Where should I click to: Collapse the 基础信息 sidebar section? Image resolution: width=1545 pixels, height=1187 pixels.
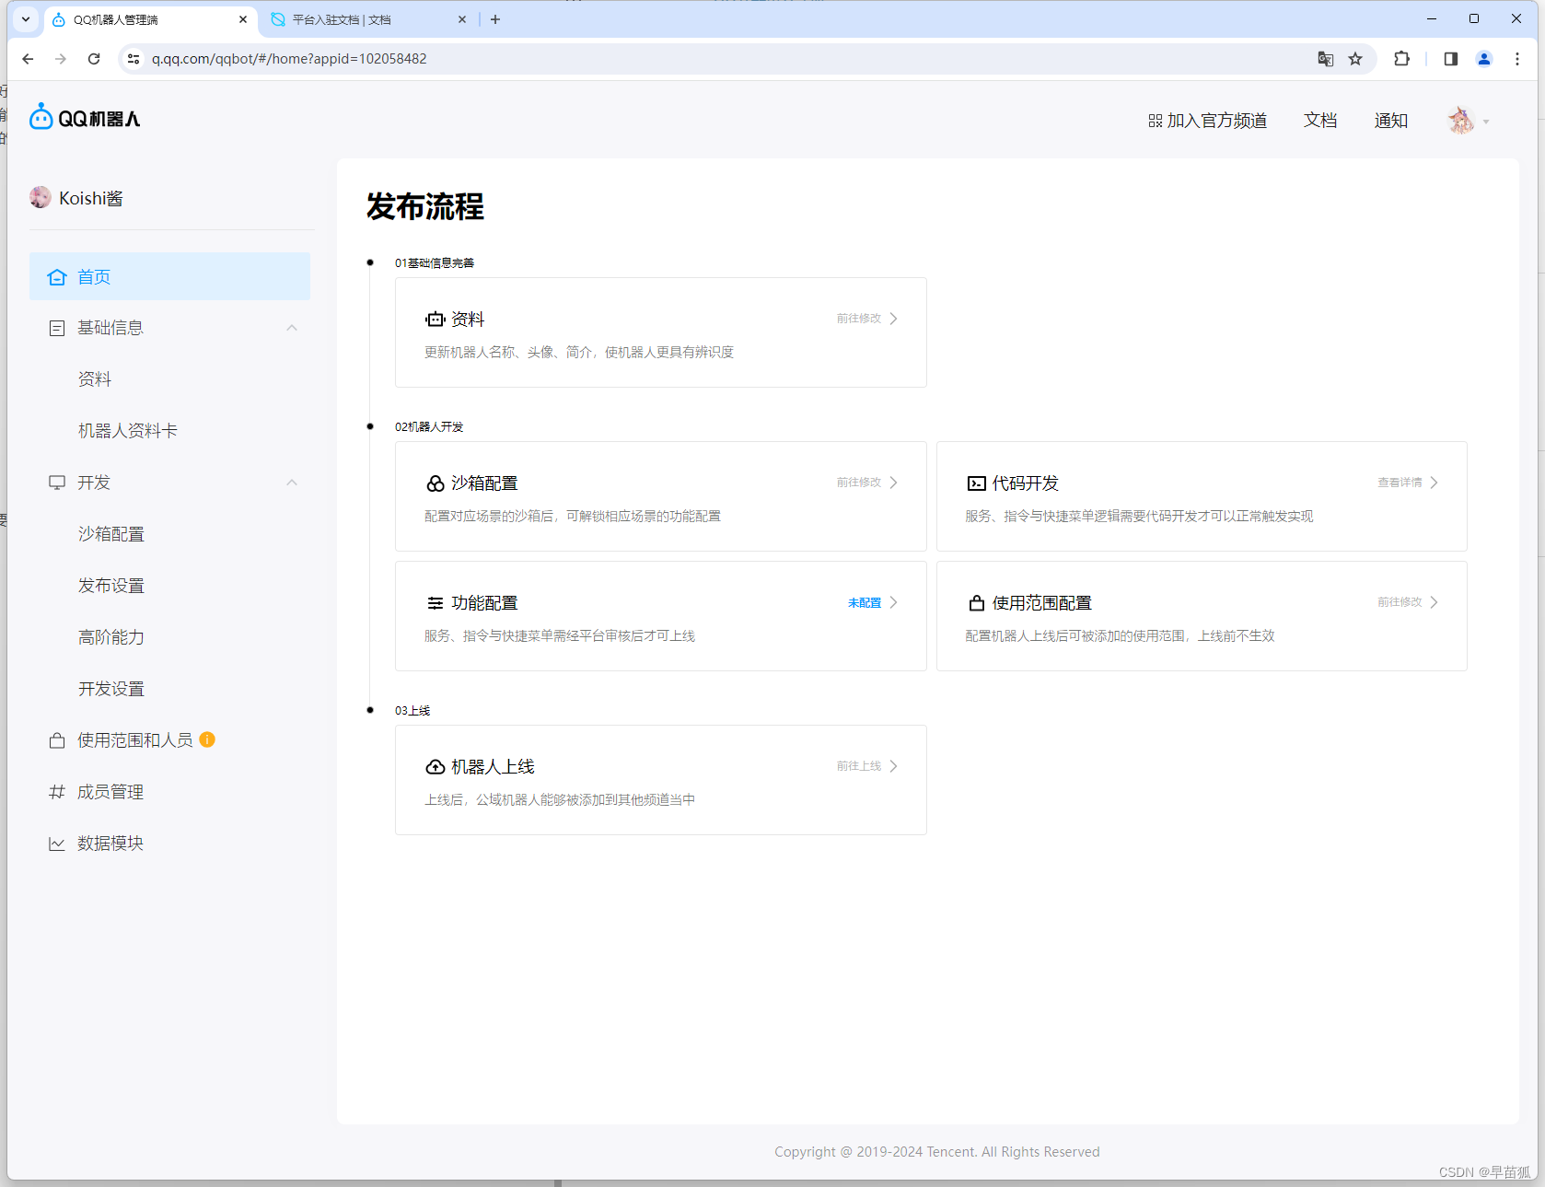pos(292,328)
